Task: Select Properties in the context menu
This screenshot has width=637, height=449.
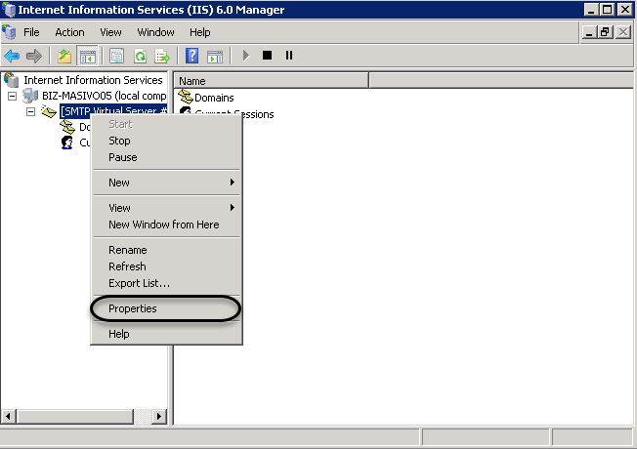Action: coord(166,308)
